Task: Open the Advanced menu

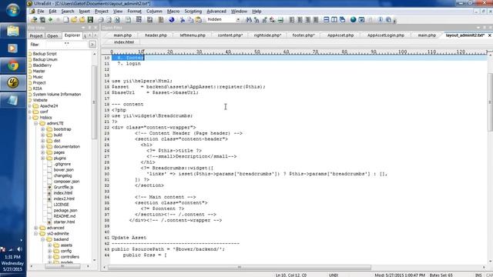Action: pos(216,12)
